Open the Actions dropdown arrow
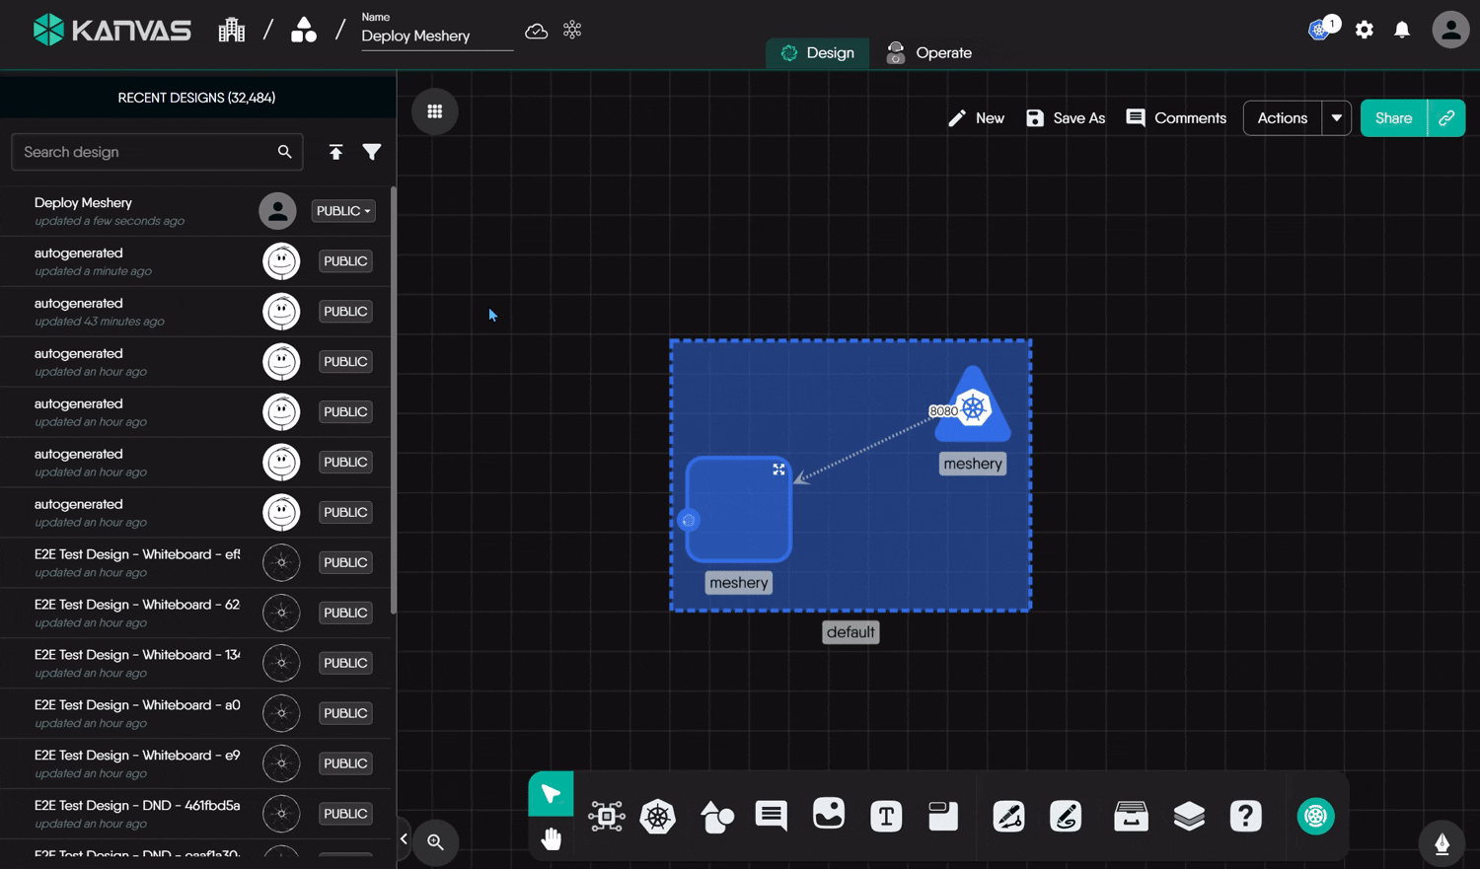Screen dimensions: 1480x869 [x=1337, y=117]
